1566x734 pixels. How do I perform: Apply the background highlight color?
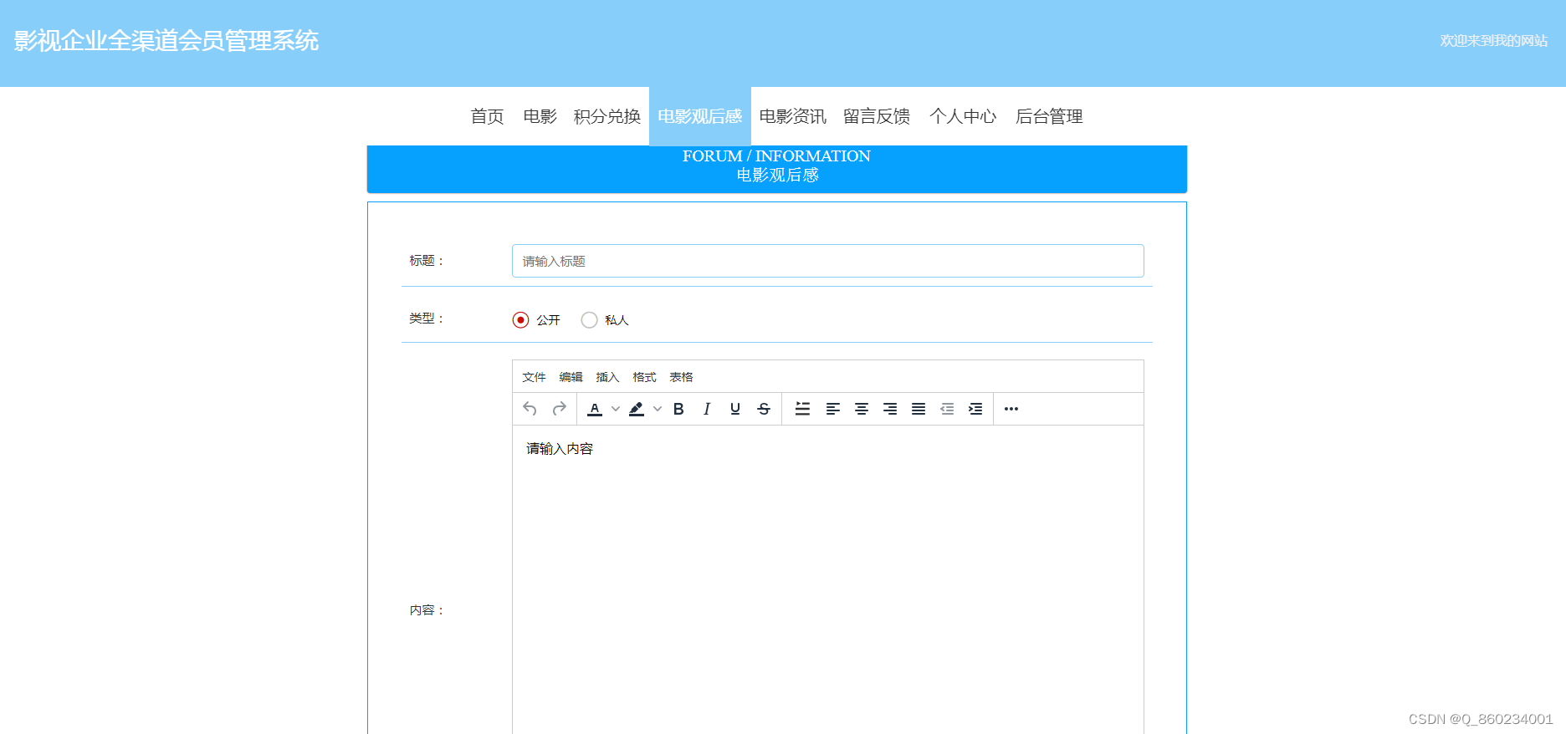pyautogui.click(x=637, y=409)
